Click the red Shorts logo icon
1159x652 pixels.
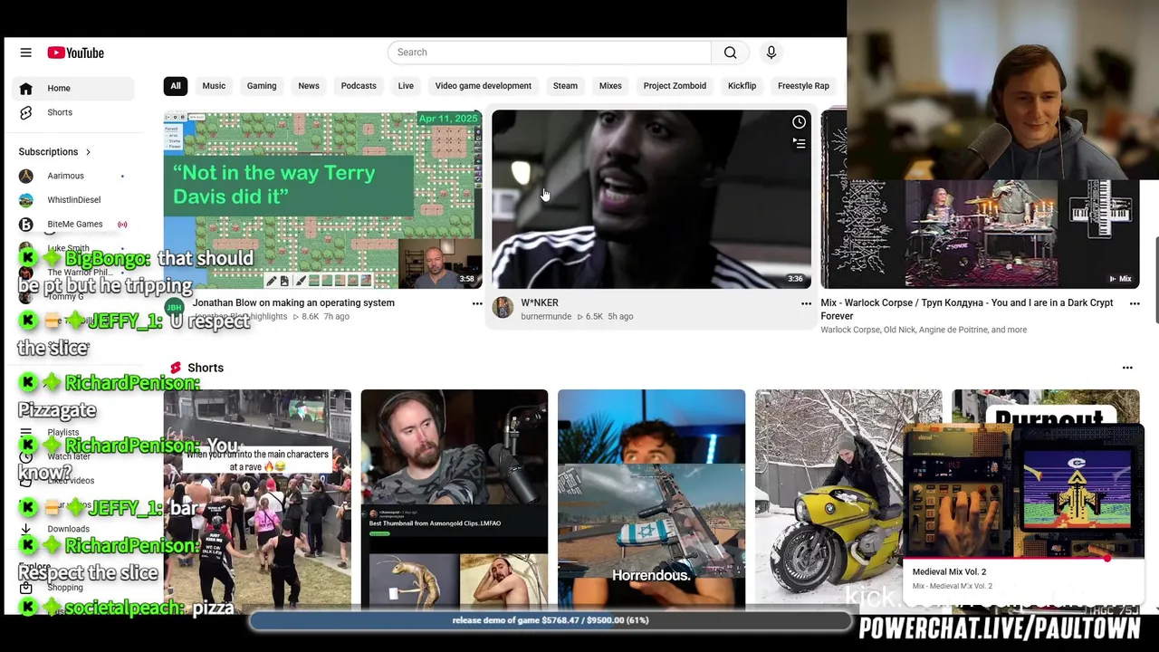pyautogui.click(x=176, y=368)
